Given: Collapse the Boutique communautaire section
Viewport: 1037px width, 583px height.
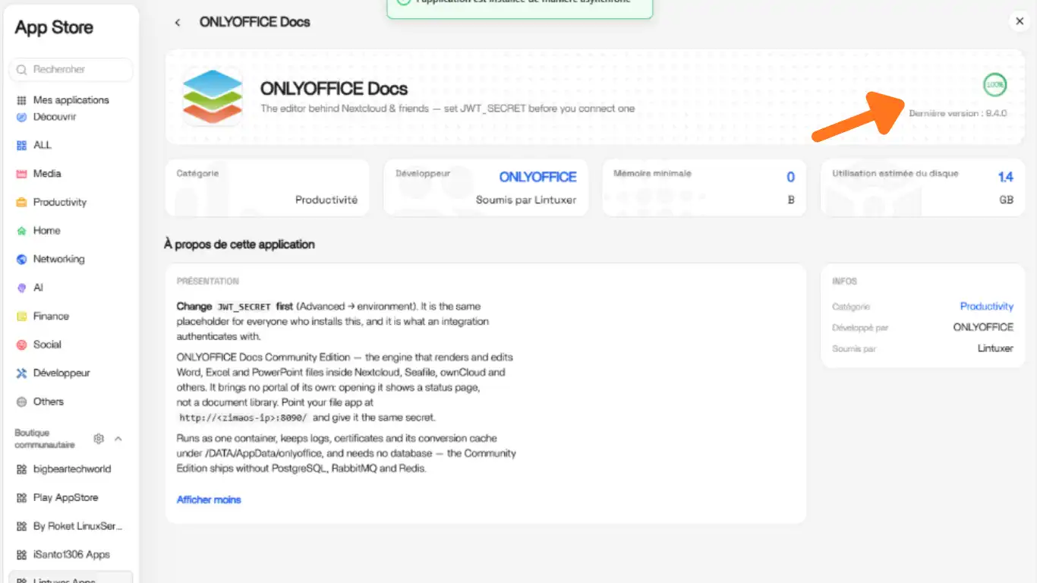Looking at the screenshot, I should click(118, 439).
